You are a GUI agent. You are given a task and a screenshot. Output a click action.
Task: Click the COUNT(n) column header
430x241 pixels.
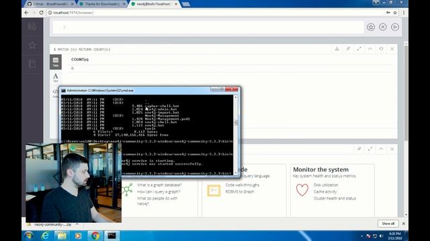pyautogui.click(x=80, y=60)
